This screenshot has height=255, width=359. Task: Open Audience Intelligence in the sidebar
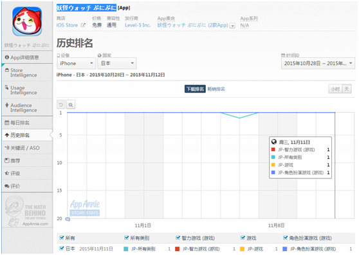point(27,108)
